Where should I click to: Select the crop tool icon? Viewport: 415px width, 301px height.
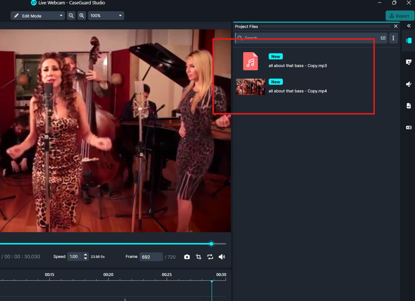(199, 257)
